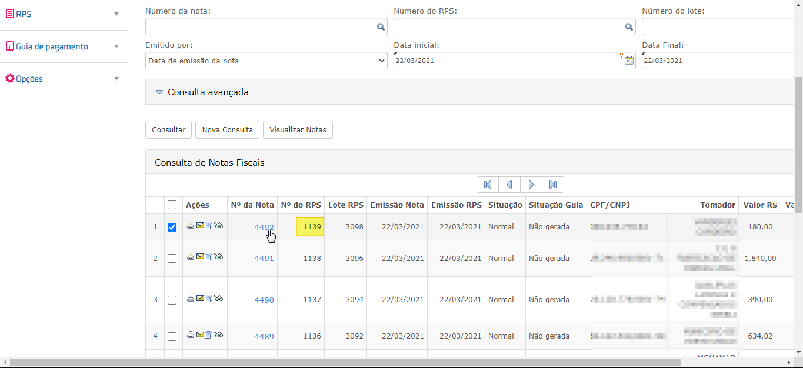This screenshot has width=803, height=368.
Task: Click search icon in Número do RPS
Action: (x=629, y=26)
